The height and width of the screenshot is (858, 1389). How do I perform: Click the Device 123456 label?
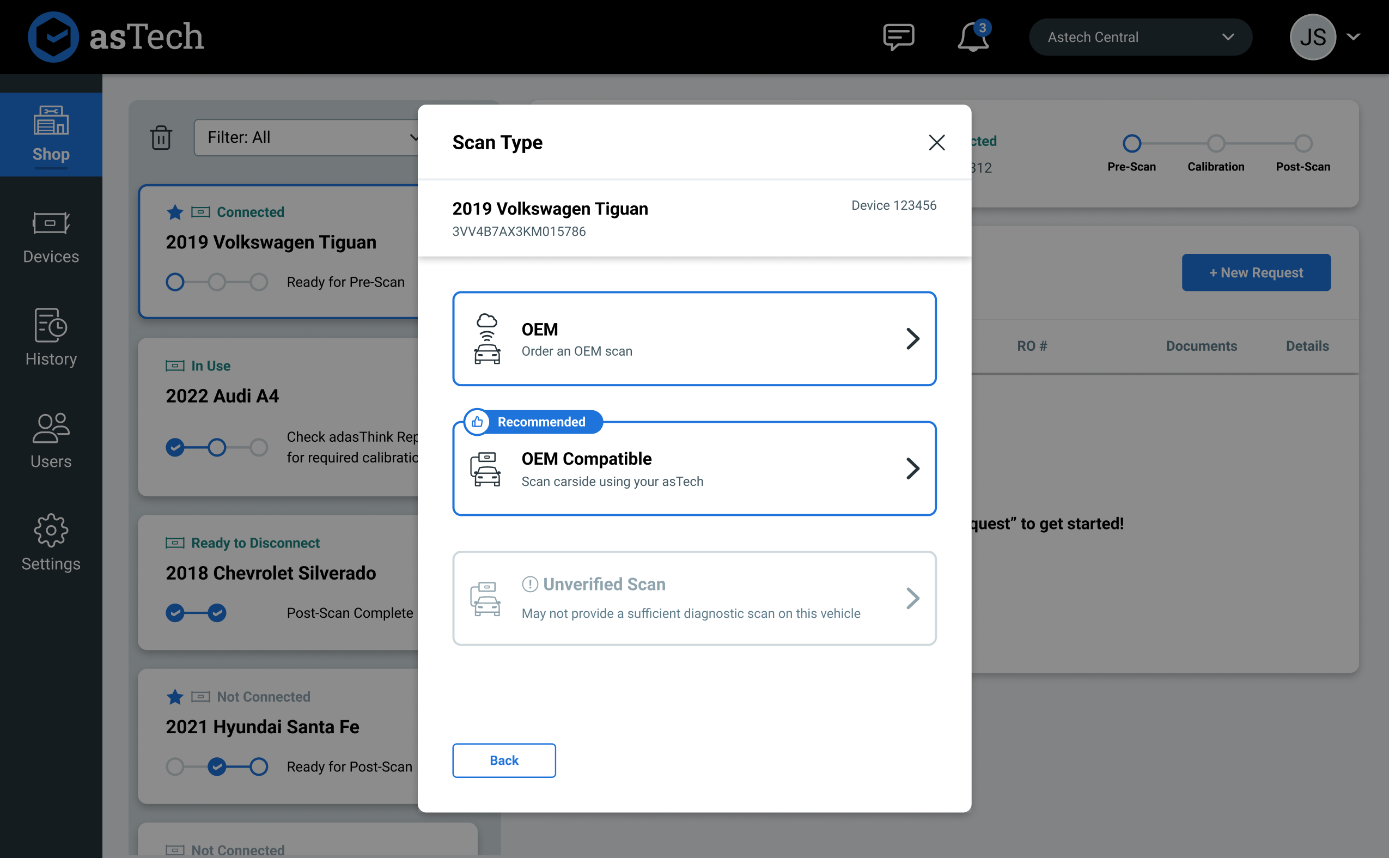click(894, 205)
